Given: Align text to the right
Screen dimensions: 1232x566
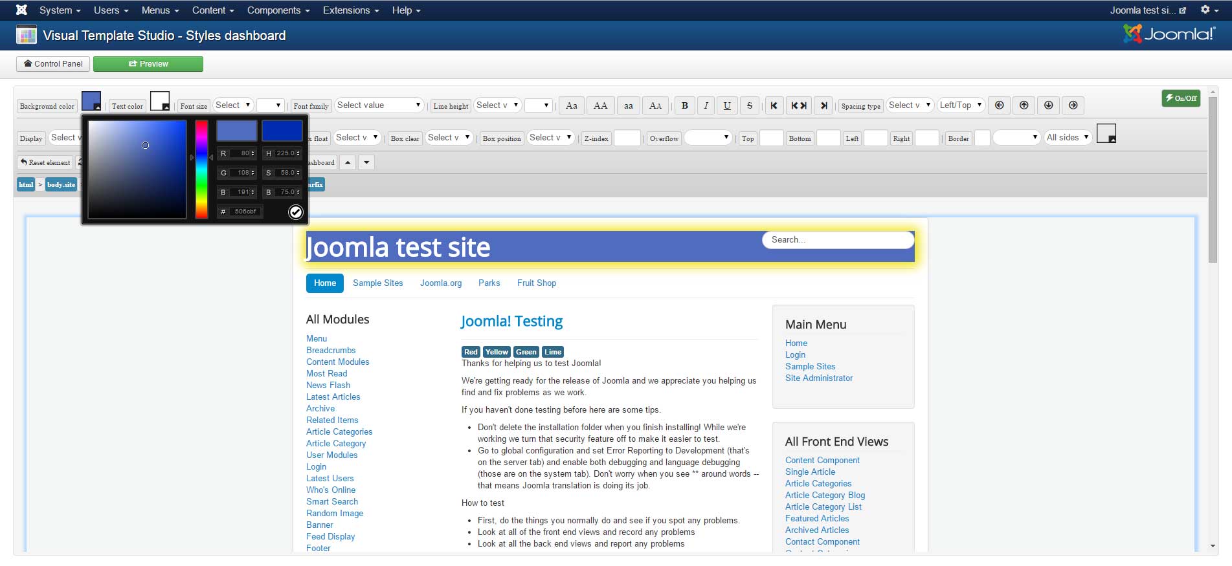Looking at the screenshot, I should 823,105.
